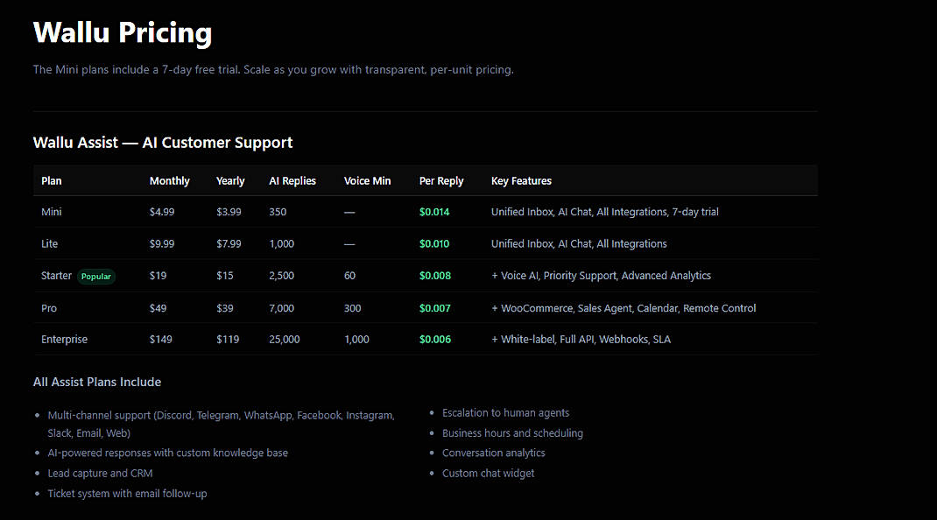Click the Wallu Pricing heading
Screen dimensions: 937x520
coord(123,32)
